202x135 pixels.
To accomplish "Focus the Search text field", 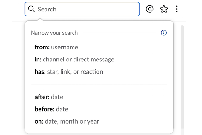I will click(82, 9).
